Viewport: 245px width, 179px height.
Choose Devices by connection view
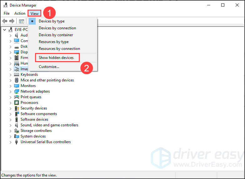[57, 28]
